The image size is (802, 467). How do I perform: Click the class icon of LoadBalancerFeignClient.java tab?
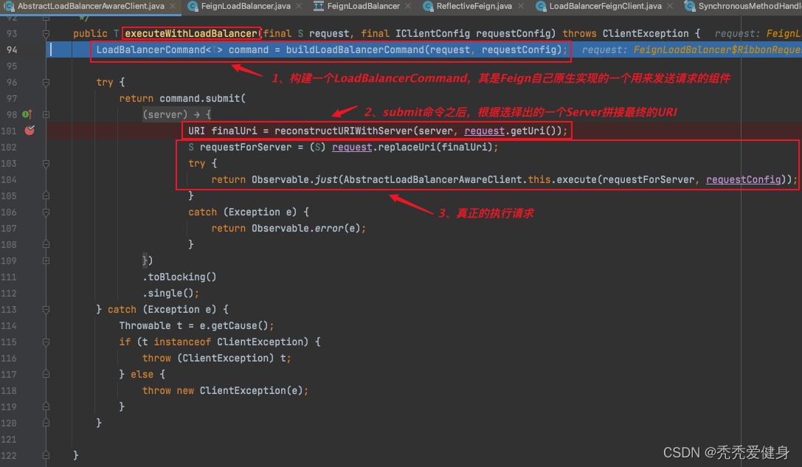pyautogui.click(x=541, y=6)
